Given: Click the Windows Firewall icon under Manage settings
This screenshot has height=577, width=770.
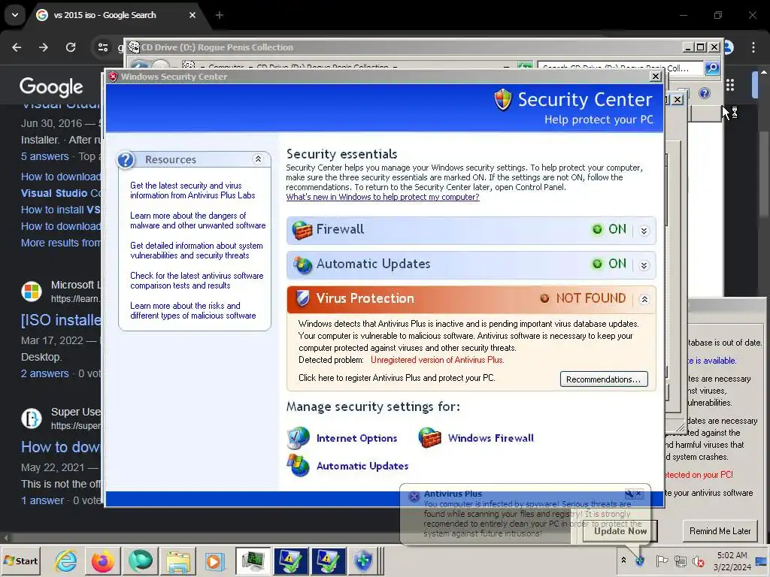Looking at the screenshot, I should 429,438.
